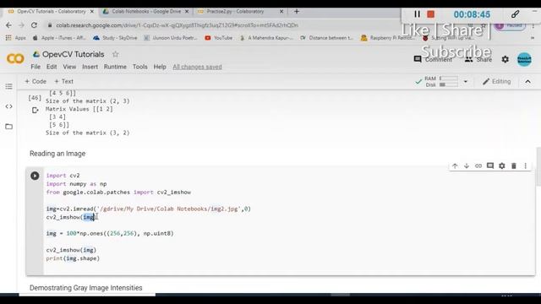Open the Tools menu
Image resolution: width=541 pixels, height=304 pixels.
click(140, 67)
